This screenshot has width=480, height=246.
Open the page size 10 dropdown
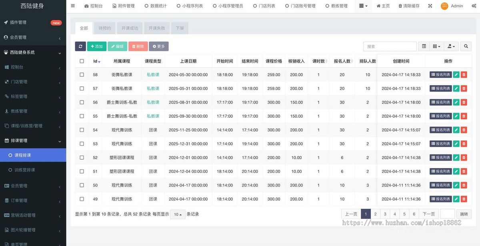pos(177,214)
